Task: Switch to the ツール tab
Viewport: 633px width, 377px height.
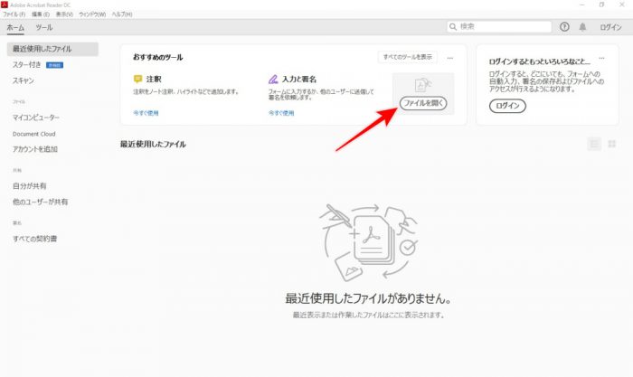Action: (x=44, y=27)
